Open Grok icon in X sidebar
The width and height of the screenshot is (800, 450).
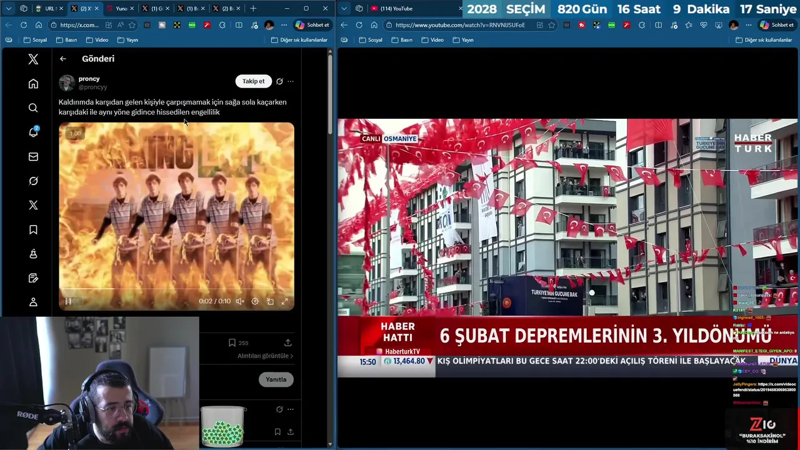click(x=33, y=181)
